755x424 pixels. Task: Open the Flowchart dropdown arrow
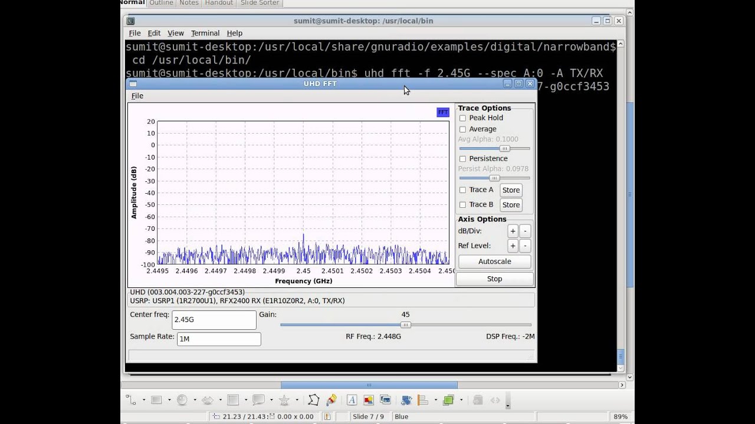click(245, 400)
